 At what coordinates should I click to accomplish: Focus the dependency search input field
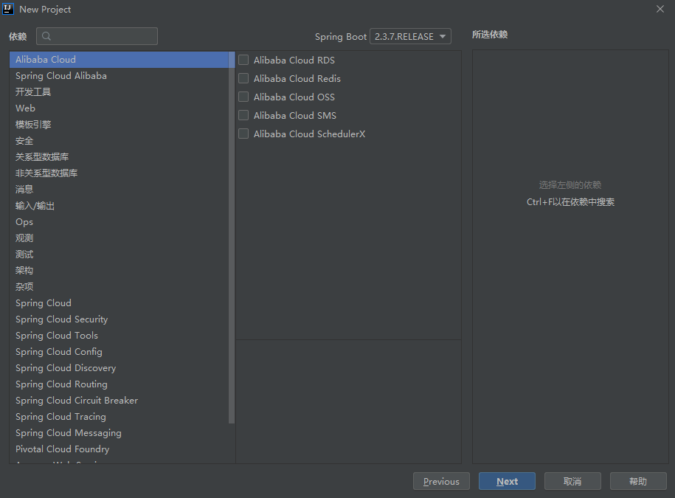click(103, 37)
